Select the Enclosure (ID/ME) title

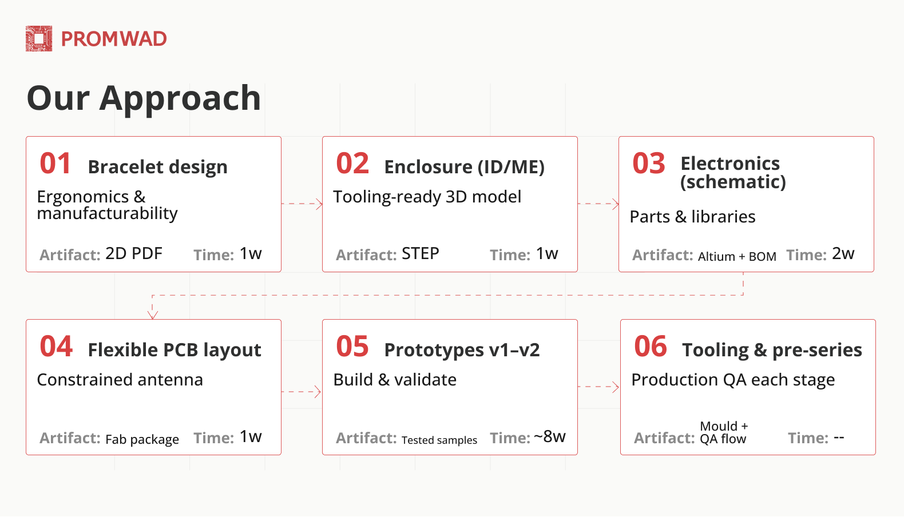click(464, 167)
